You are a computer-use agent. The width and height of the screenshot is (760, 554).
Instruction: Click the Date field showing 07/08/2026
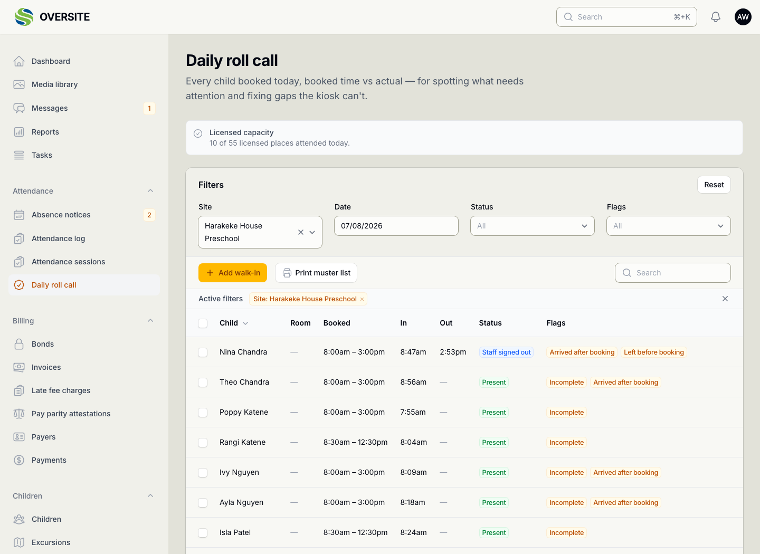(x=396, y=226)
